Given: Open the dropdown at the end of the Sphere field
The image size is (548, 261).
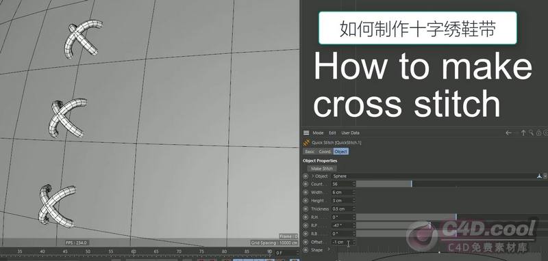Looking at the screenshot, I should coord(545,176).
